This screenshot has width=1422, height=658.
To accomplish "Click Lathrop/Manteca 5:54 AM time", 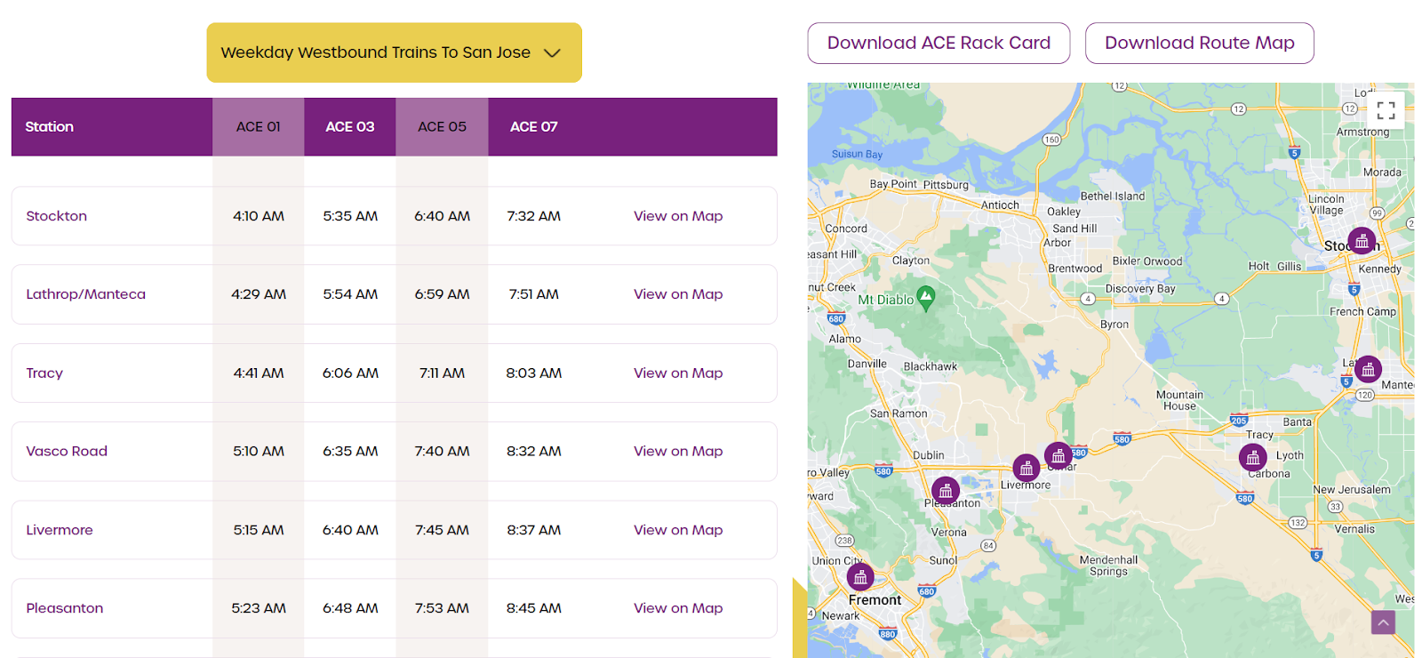I will coord(350,294).
